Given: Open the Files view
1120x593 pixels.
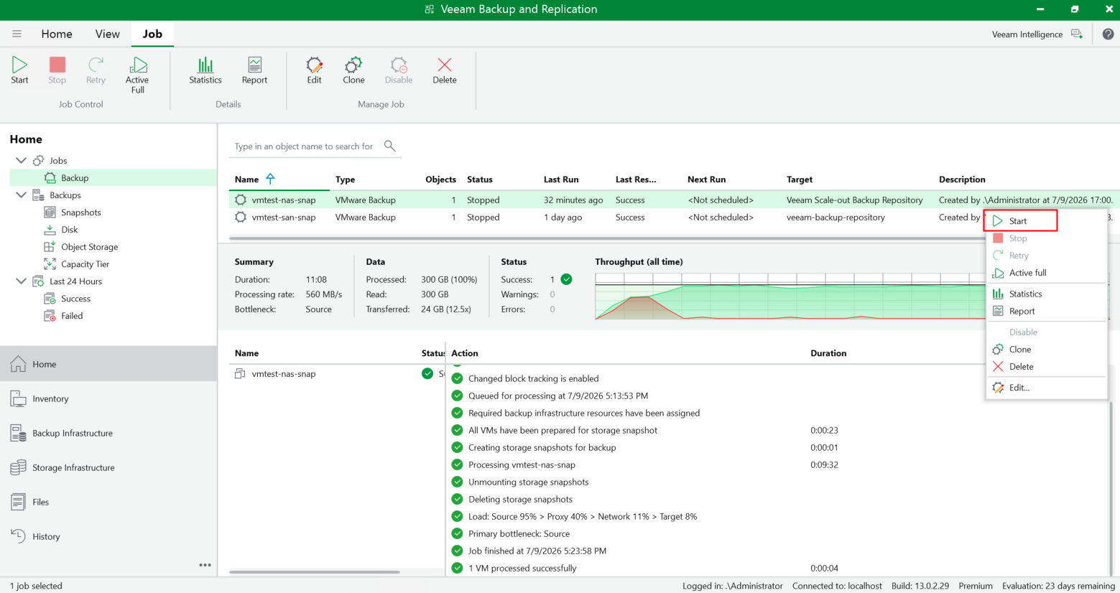Looking at the screenshot, I should coord(108,502).
